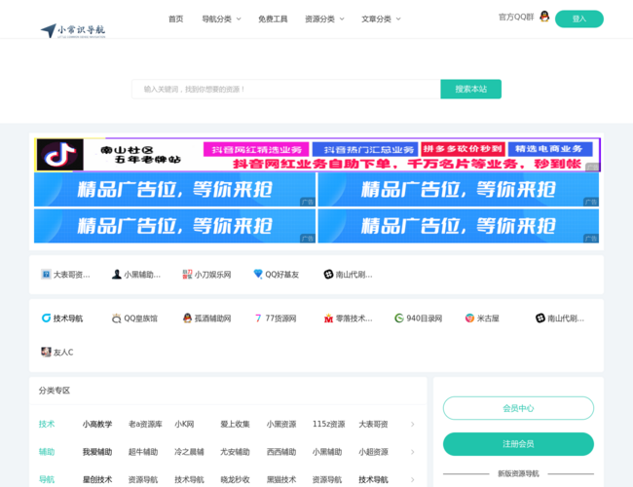Image resolution: width=633 pixels, height=487 pixels.
Task: Open the 小超资源 link
Action: [373, 452]
